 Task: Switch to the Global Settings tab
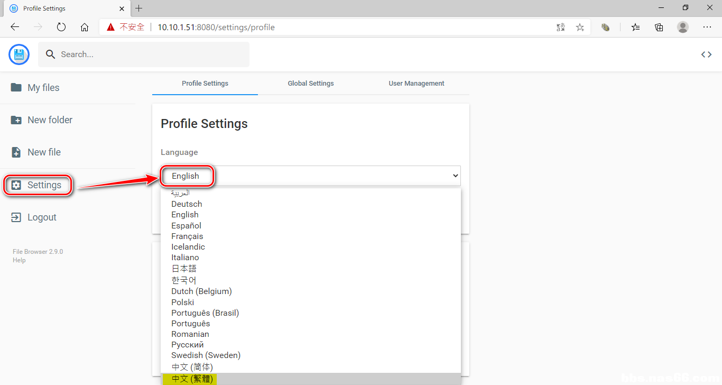point(311,84)
